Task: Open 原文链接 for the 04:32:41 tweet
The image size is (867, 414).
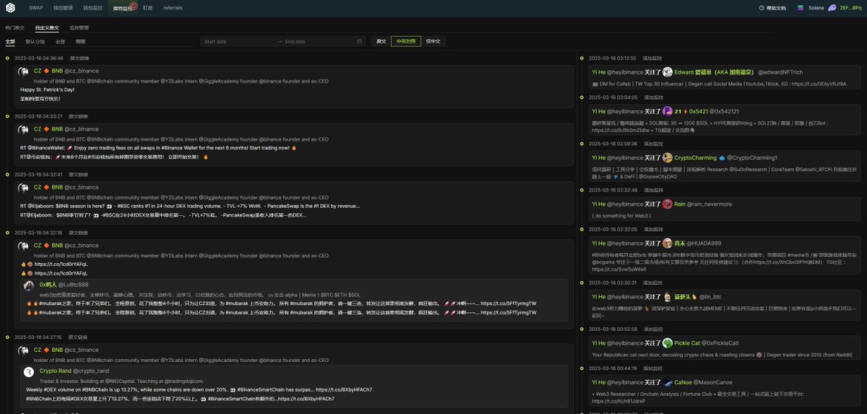Action: click(79, 174)
